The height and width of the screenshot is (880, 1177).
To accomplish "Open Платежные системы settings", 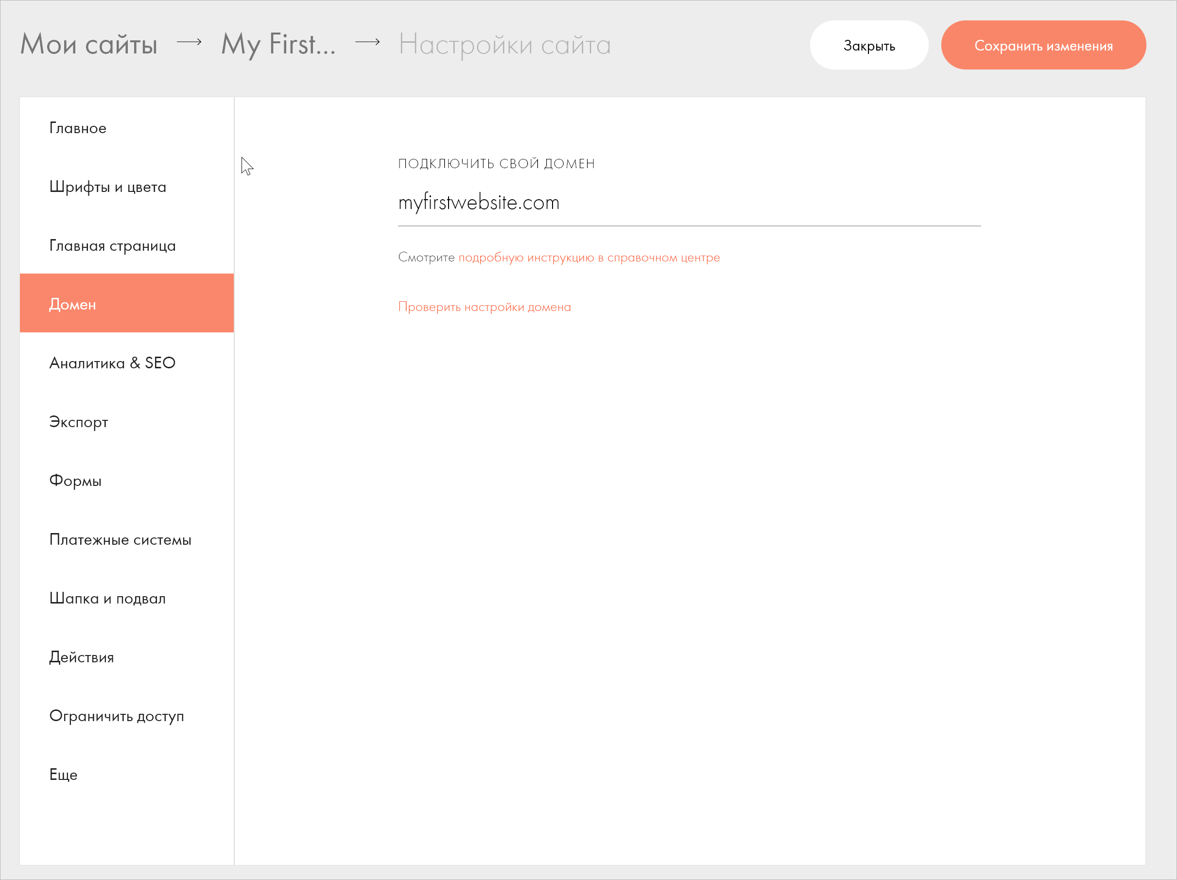I will (x=120, y=539).
